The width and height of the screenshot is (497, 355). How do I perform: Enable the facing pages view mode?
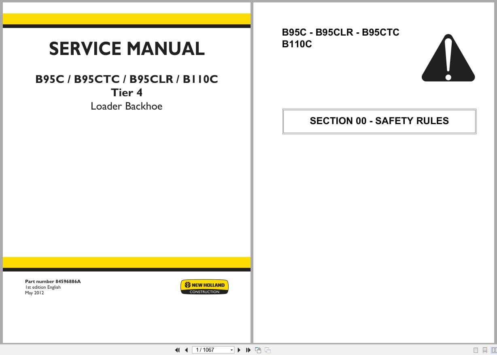[x=494, y=350]
